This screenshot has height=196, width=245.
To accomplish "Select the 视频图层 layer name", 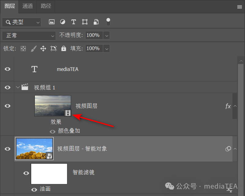I will pyautogui.click(x=86, y=106).
